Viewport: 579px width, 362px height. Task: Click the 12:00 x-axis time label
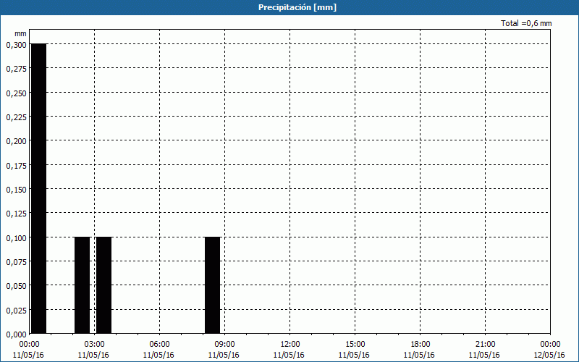[x=290, y=345]
